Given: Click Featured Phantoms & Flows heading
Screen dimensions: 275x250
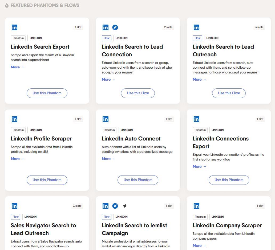Looking at the screenshot, I should click(x=45, y=5).
